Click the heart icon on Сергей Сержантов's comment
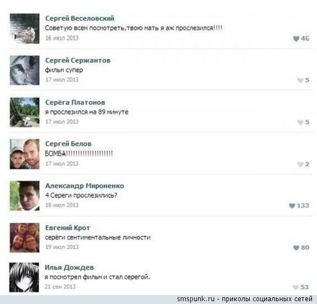The image size is (317, 304). [x=300, y=80]
